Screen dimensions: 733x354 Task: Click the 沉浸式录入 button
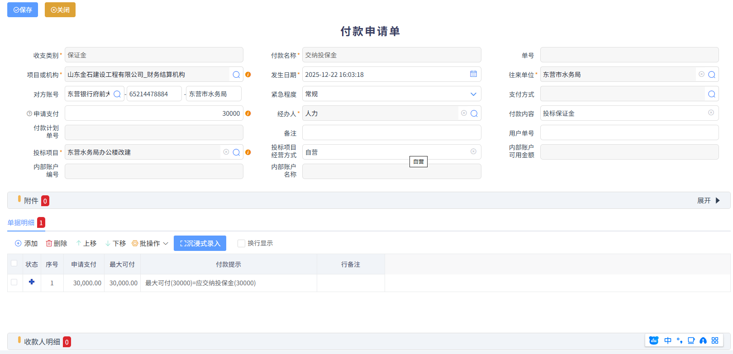tap(200, 244)
